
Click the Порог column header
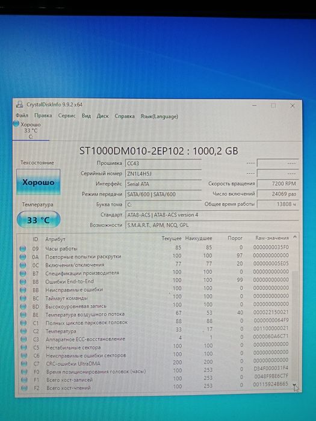[x=235, y=238]
